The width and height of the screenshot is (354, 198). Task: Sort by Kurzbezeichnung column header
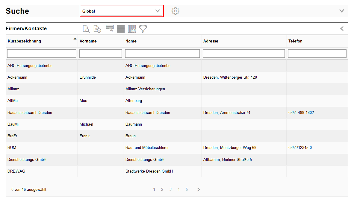tap(25, 41)
